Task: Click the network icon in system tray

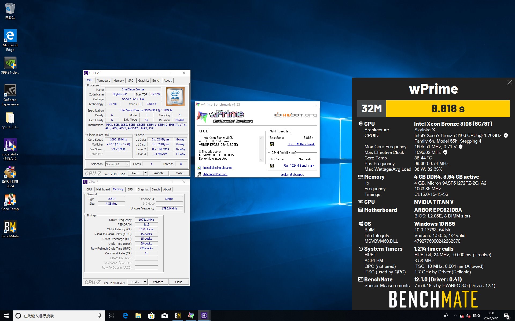Action: (462, 316)
